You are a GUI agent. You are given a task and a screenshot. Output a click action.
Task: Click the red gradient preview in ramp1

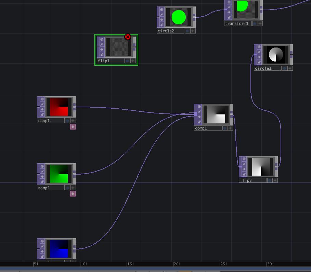(x=59, y=107)
